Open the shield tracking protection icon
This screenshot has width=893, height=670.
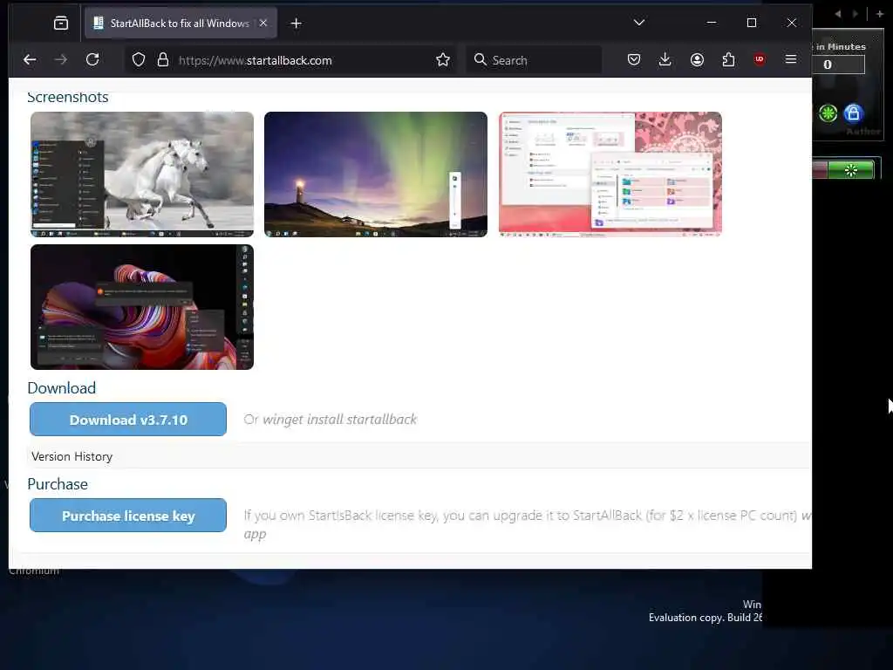pos(139,60)
